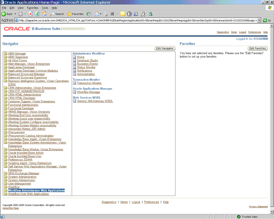Image resolution: width=274 pixels, height=219 pixels.
Task: Click the Messenger people toolbar icon
Action: [150, 14]
